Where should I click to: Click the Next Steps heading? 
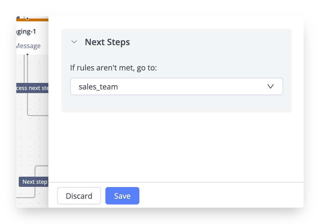107,42
